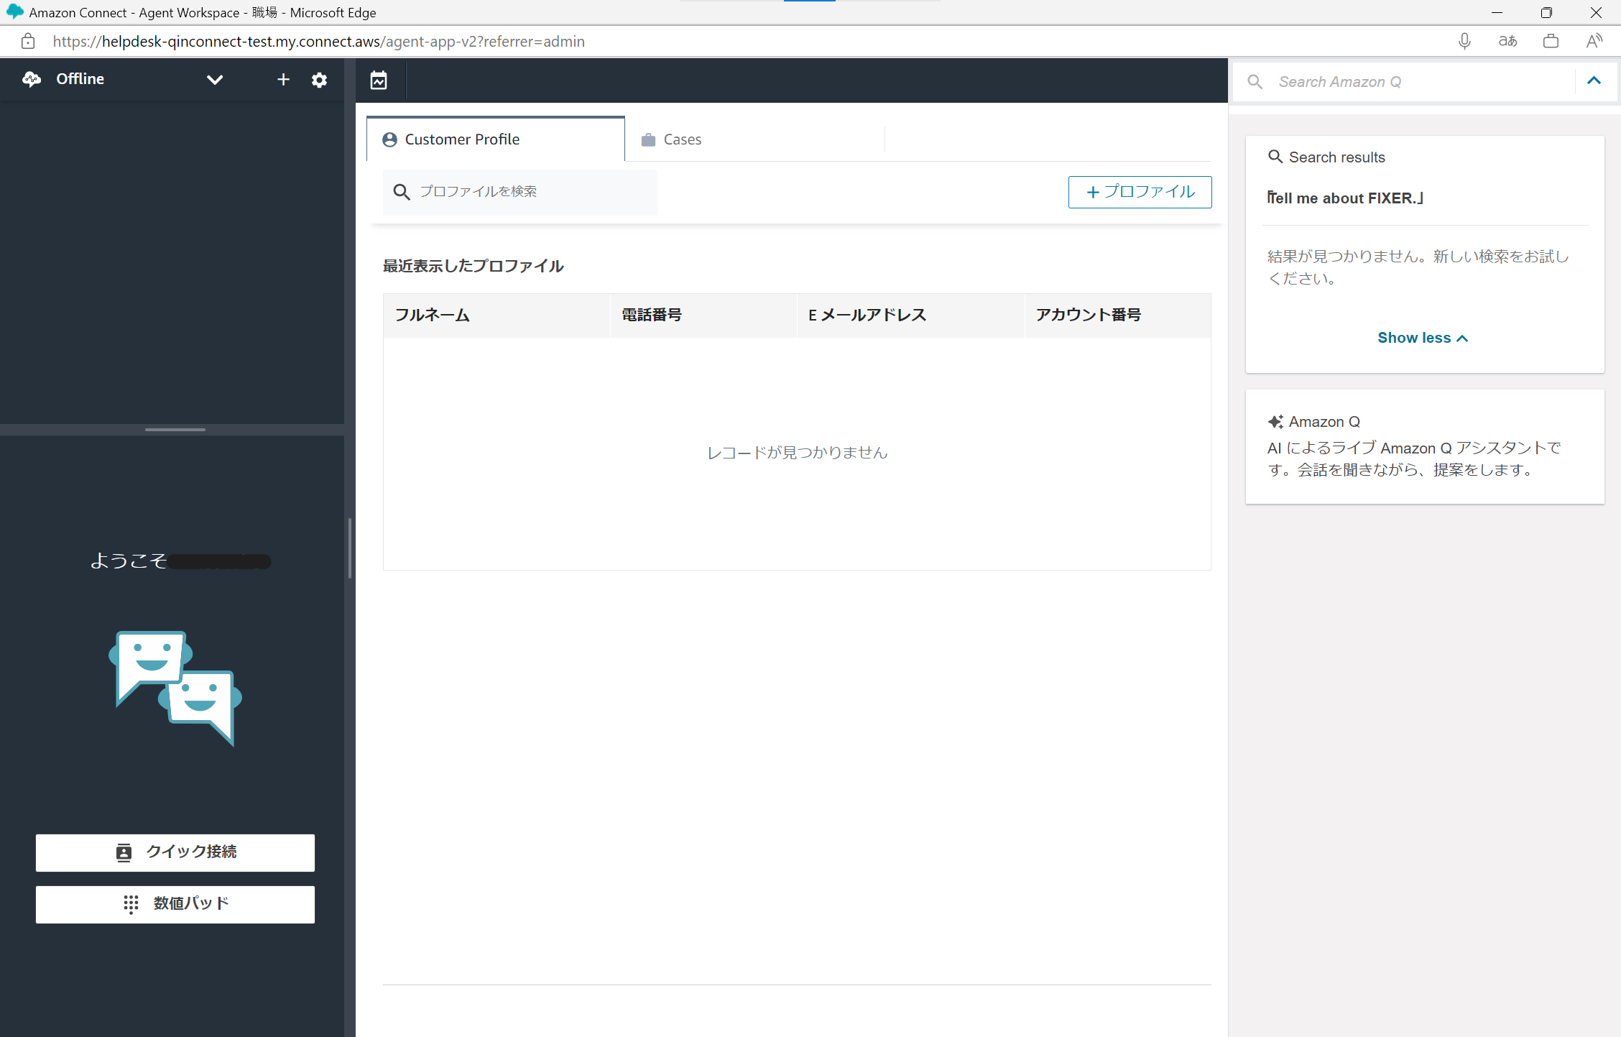Click the magnifier icon in profile search
The width and height of the screenshot is (1621, 1037).
402,192
